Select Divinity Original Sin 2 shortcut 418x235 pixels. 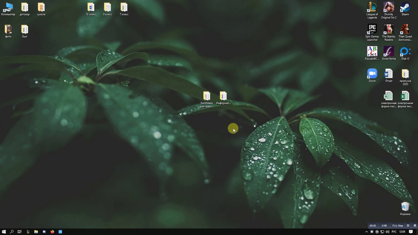(x=389, y=11)
